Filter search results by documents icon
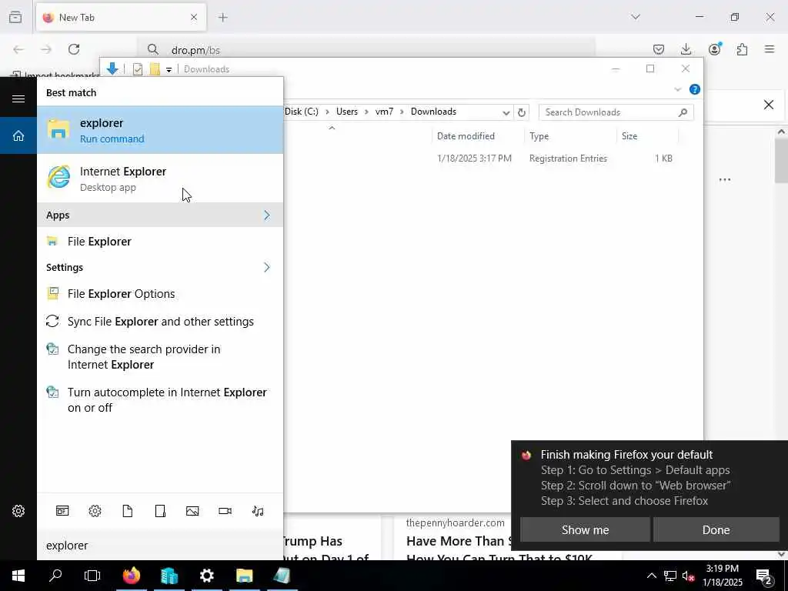This screenshot has width=788, height=591. (x=128, y=511)
